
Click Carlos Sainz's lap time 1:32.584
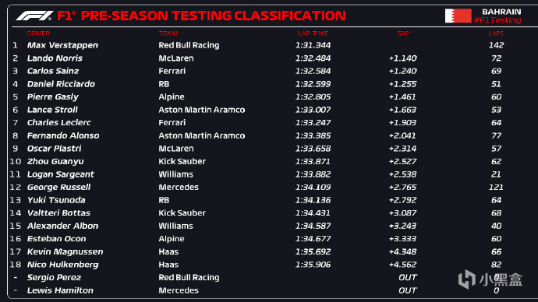[x=313, y=71]
